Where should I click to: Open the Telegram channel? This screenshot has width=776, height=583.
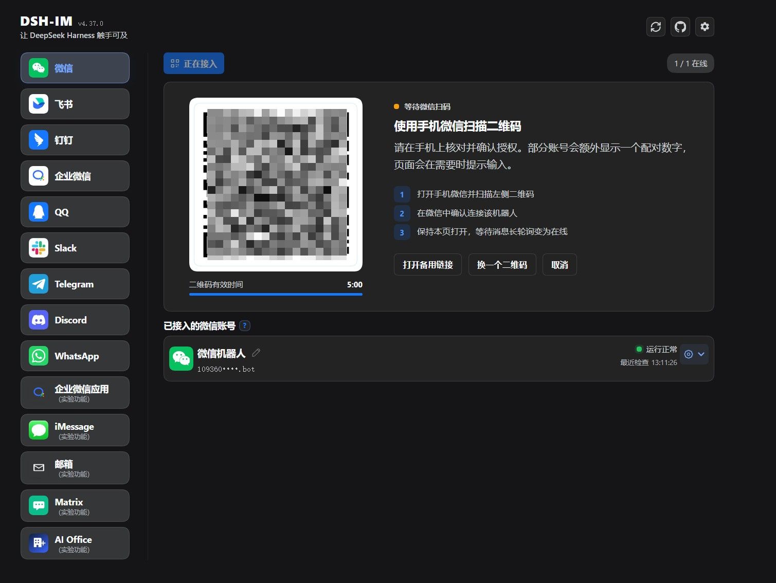point(75,284)
